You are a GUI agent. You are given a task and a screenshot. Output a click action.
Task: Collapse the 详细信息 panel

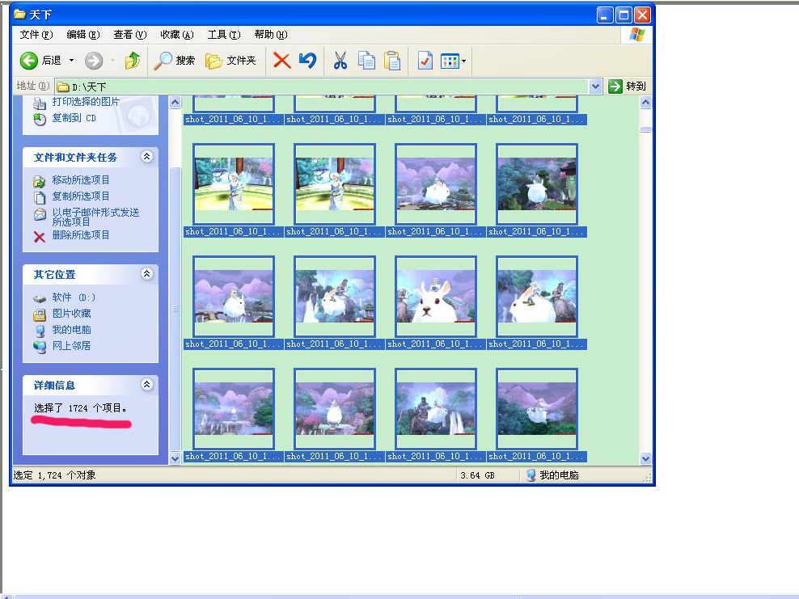[x=146, y=385]
